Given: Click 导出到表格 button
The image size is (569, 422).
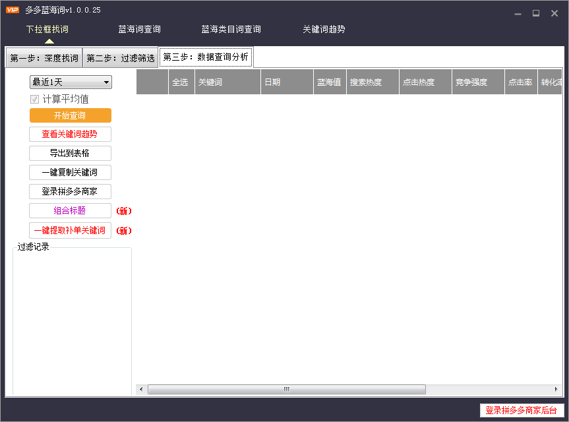Looking at the screenshot, I should [71, 153].
